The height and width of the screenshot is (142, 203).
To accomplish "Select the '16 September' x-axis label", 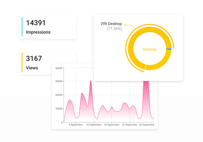I will pos(112,125).
